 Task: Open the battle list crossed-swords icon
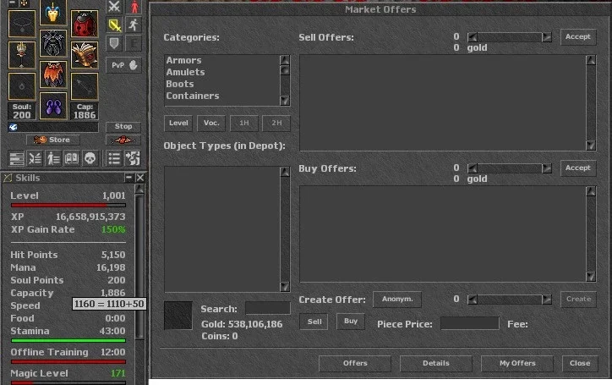(x=35, y=158)
